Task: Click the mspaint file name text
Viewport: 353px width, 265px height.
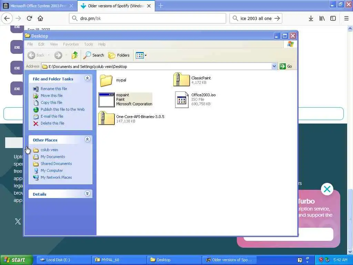Action: [x=122, y=95]
